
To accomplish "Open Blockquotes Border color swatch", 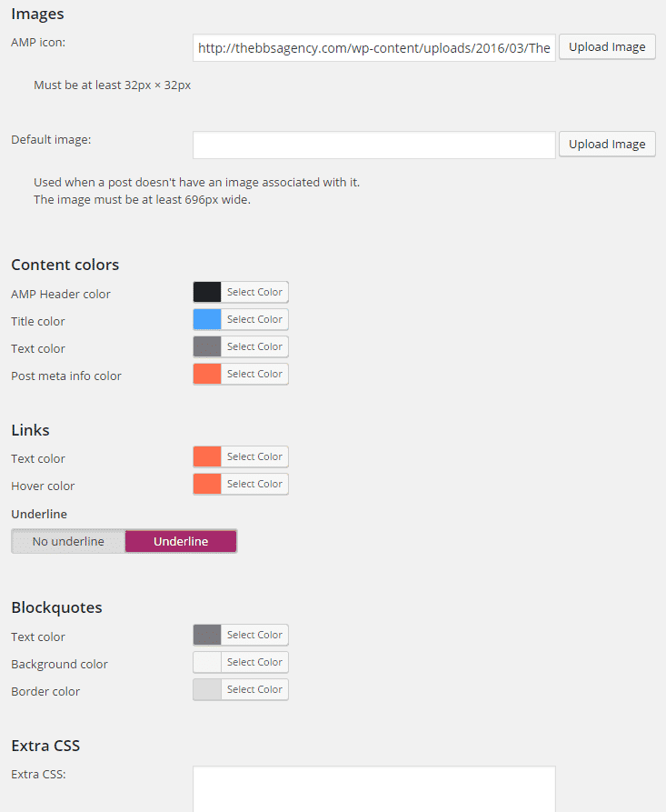I will [207, 689].
